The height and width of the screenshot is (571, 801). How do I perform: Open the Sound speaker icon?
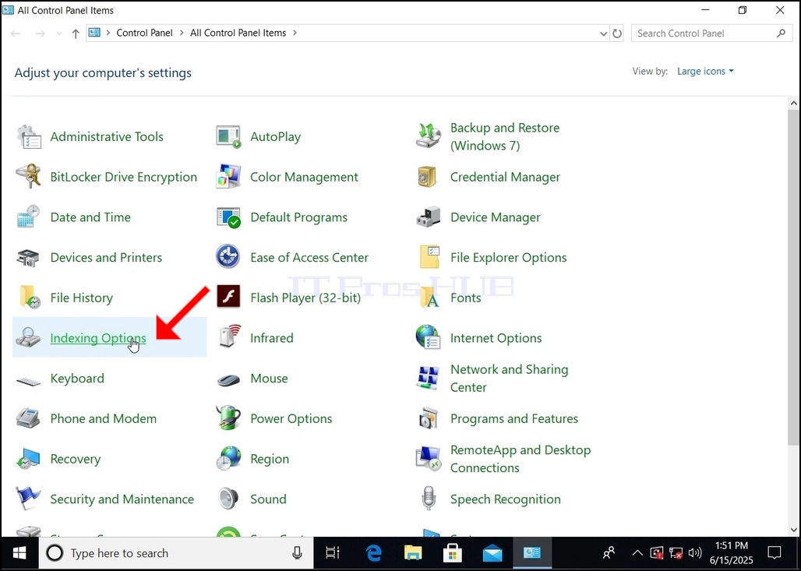click(228, 499)
